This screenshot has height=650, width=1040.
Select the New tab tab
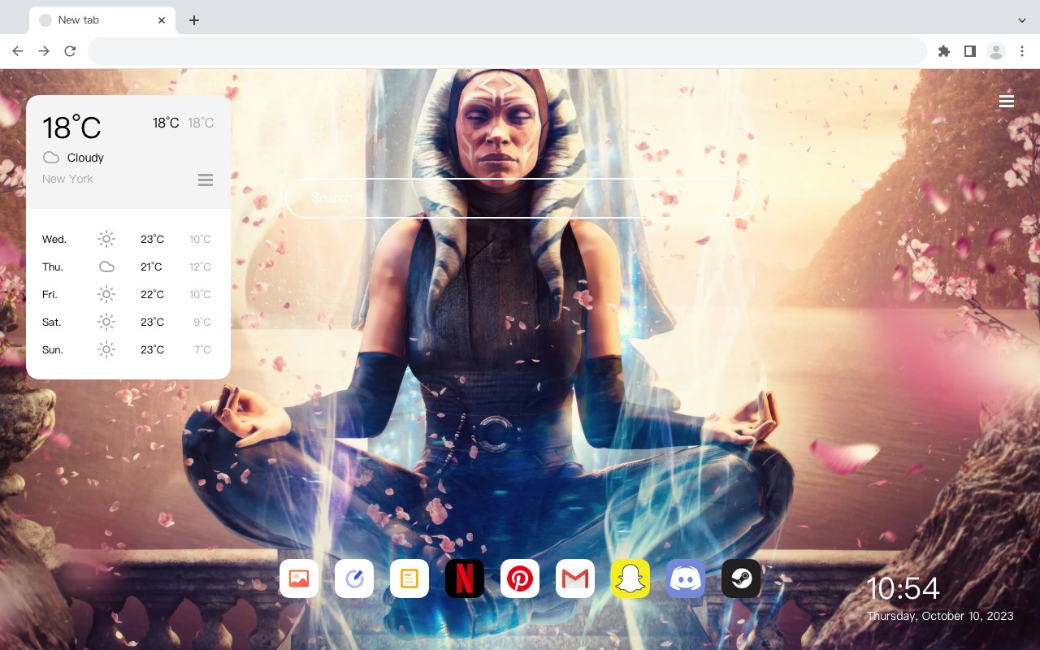[x=102, y=20]
